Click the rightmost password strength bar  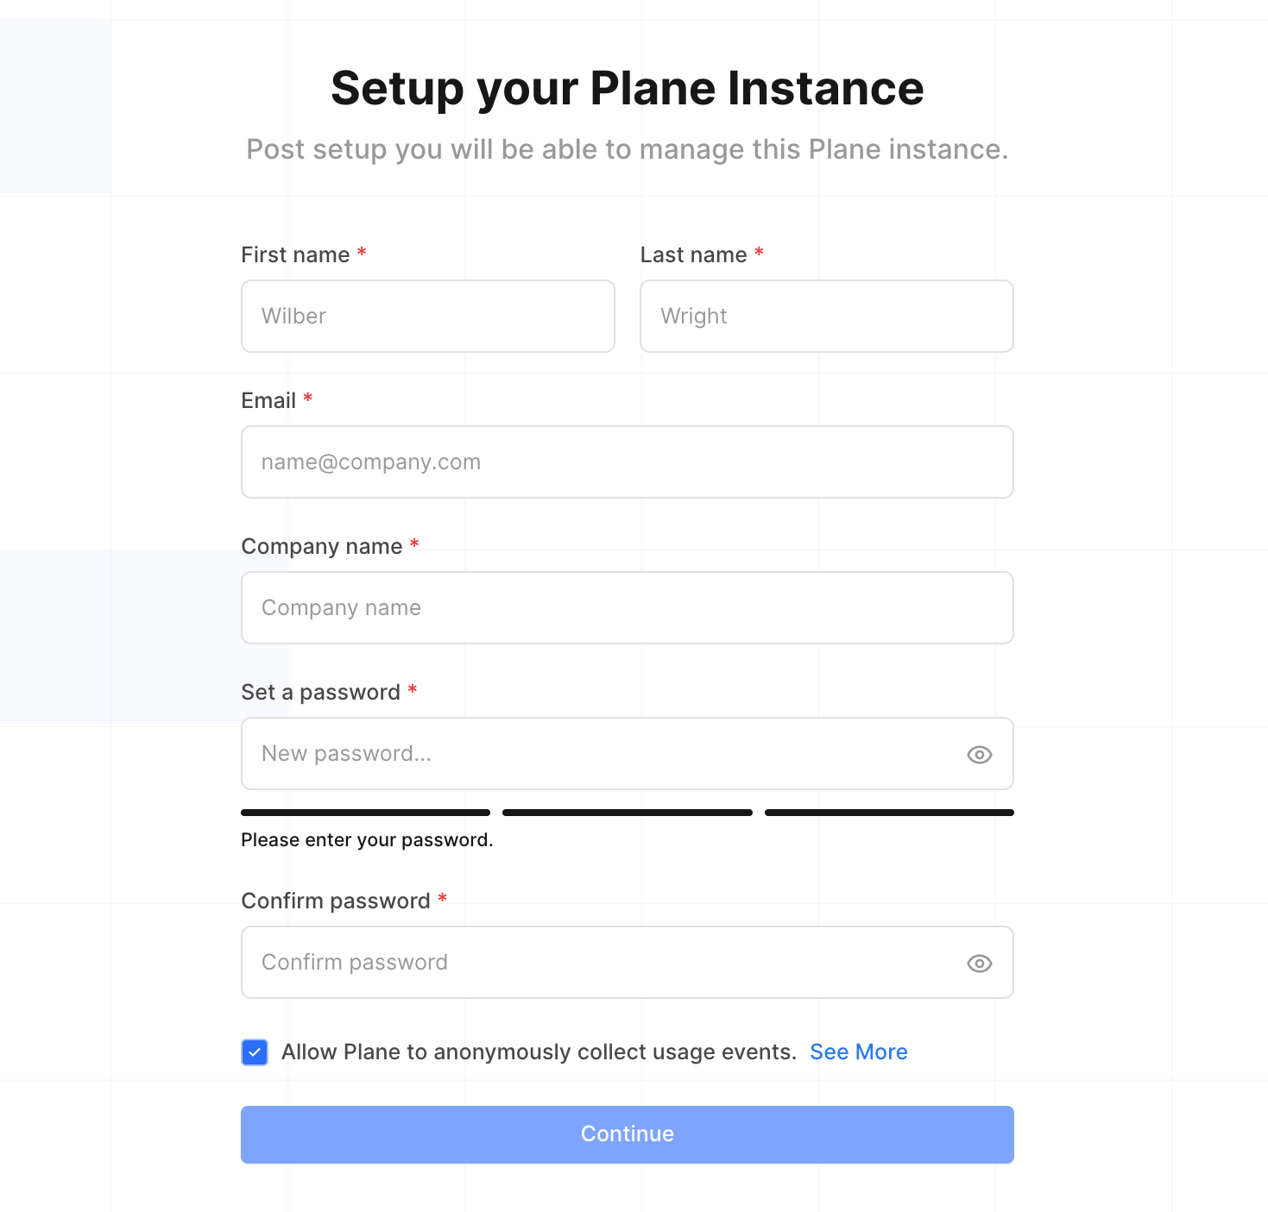[x=888, y=812]
